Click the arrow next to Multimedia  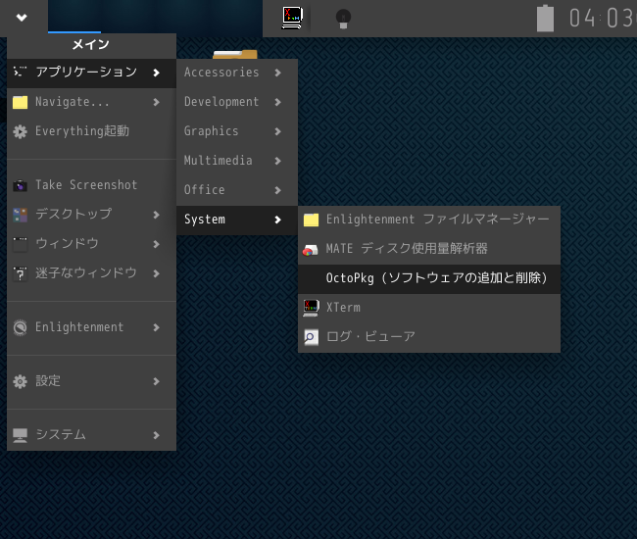pyautogui.click(x=278, y=161)
